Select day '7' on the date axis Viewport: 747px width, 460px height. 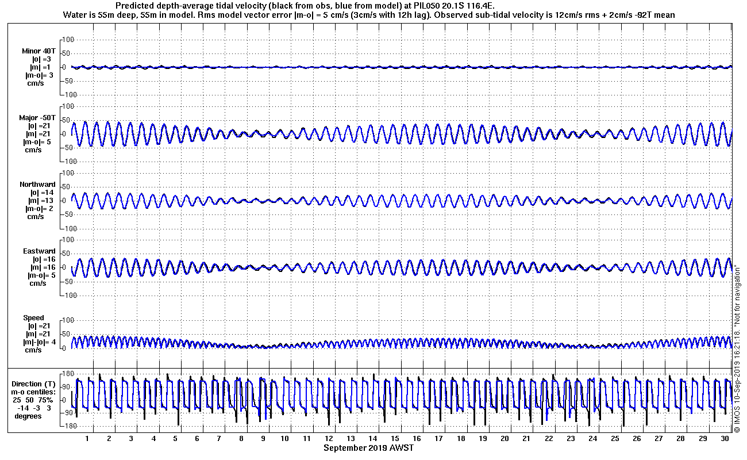219,439
